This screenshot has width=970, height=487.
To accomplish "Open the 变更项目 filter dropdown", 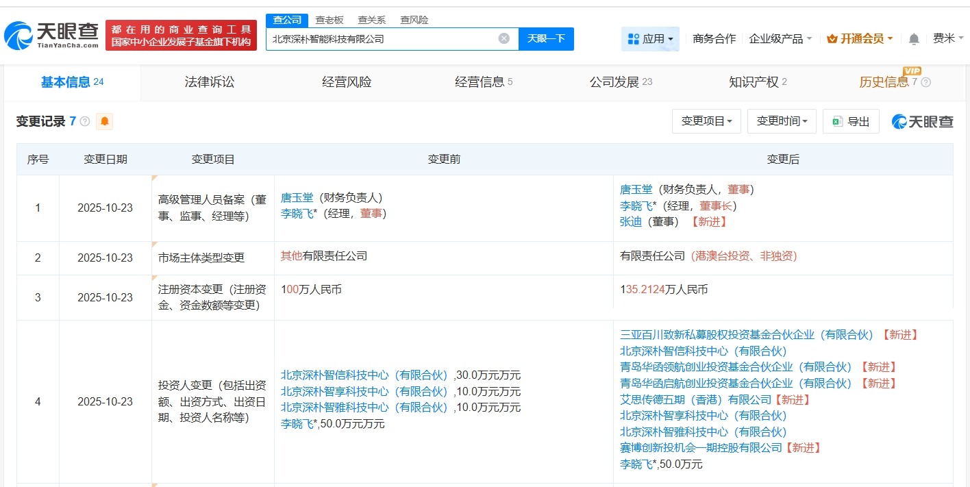I will pos(706,121).
